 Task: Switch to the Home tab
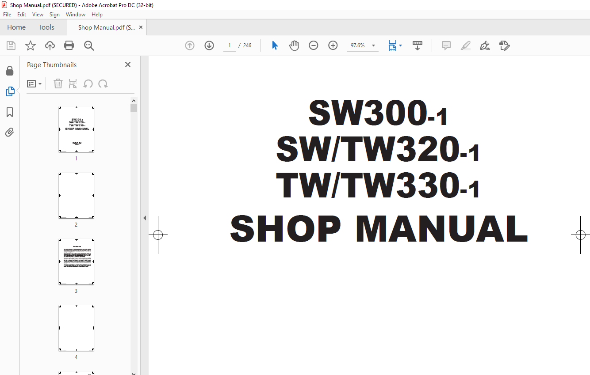tap(16, 27)
